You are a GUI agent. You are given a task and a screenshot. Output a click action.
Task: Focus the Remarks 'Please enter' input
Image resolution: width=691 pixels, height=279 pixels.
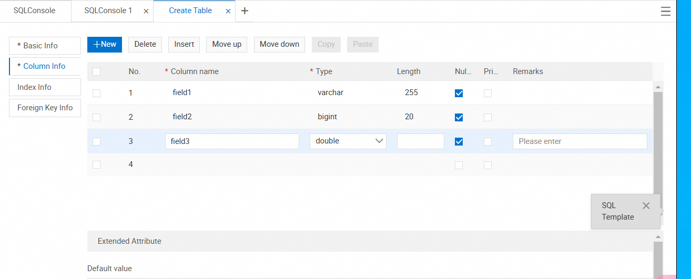click(580, 141)
